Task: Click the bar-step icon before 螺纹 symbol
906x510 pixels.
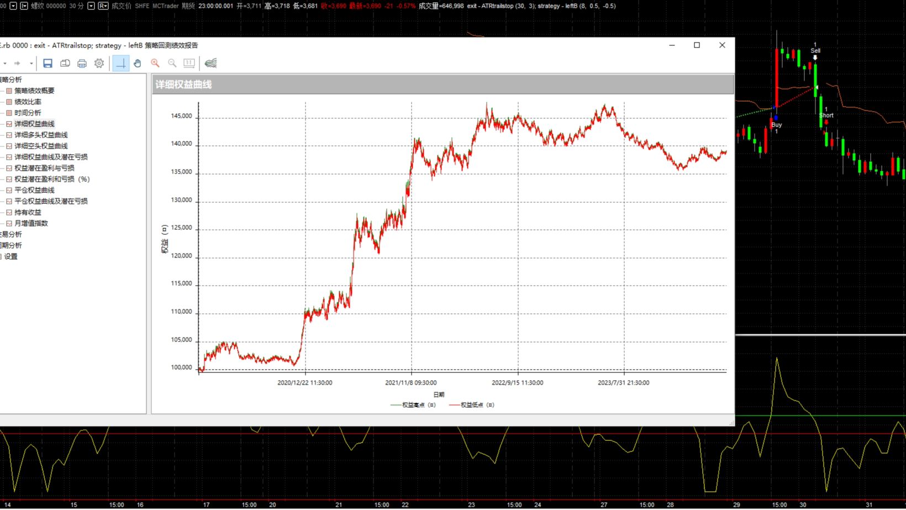Action: [24, 6]
